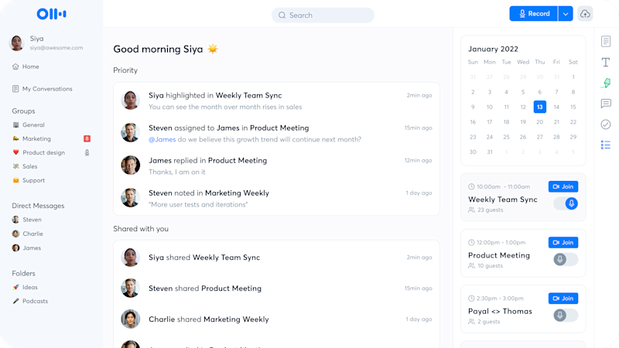Click the magnifier icon in search bar
The height and width of the screenshot is (348, 619).
(x=282, y=15)
